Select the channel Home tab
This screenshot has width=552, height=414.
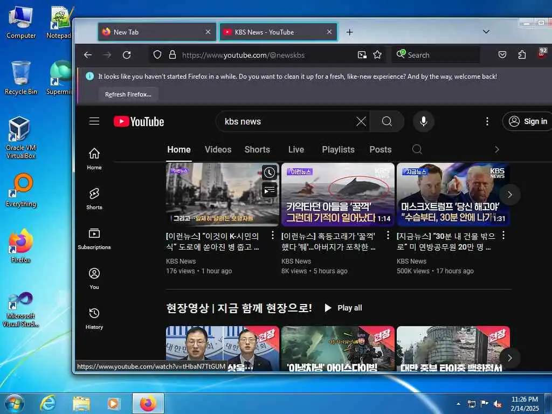point(179,149)
